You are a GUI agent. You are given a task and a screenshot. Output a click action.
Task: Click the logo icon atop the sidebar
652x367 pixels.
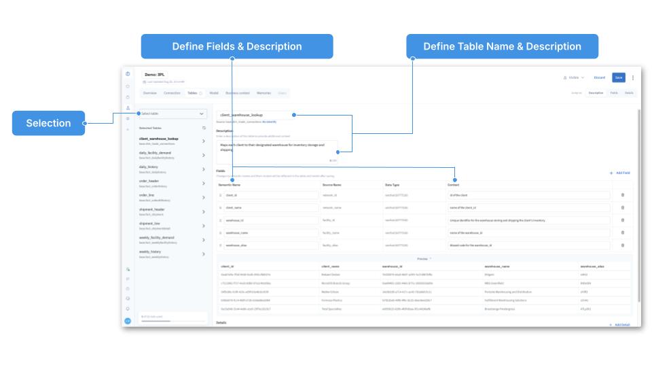coord(128,73)
